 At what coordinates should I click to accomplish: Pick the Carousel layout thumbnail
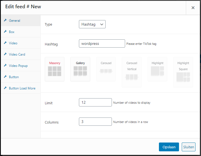click(x=106, y=69)
